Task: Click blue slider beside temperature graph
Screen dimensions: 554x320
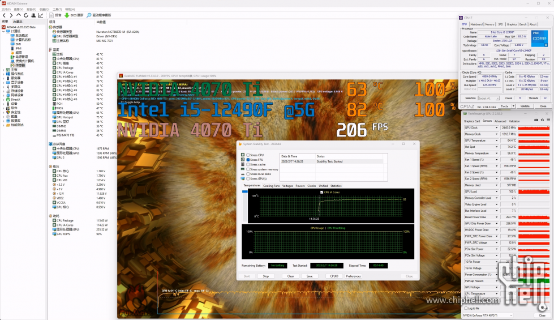Action: (244, 191)
